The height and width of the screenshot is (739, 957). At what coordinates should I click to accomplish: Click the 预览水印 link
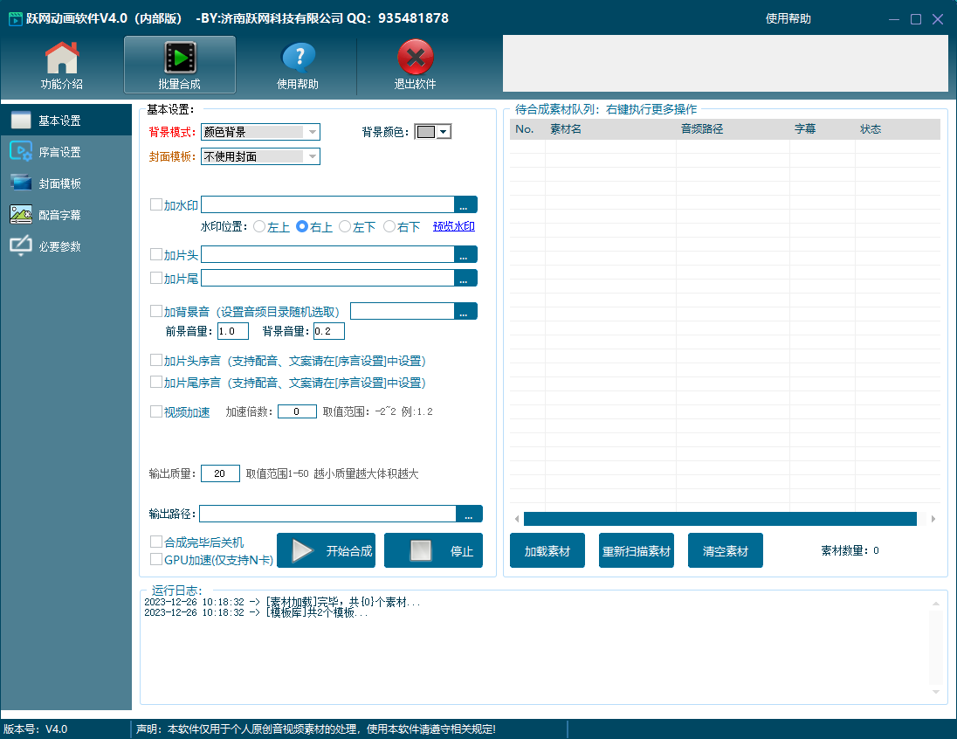453,226
